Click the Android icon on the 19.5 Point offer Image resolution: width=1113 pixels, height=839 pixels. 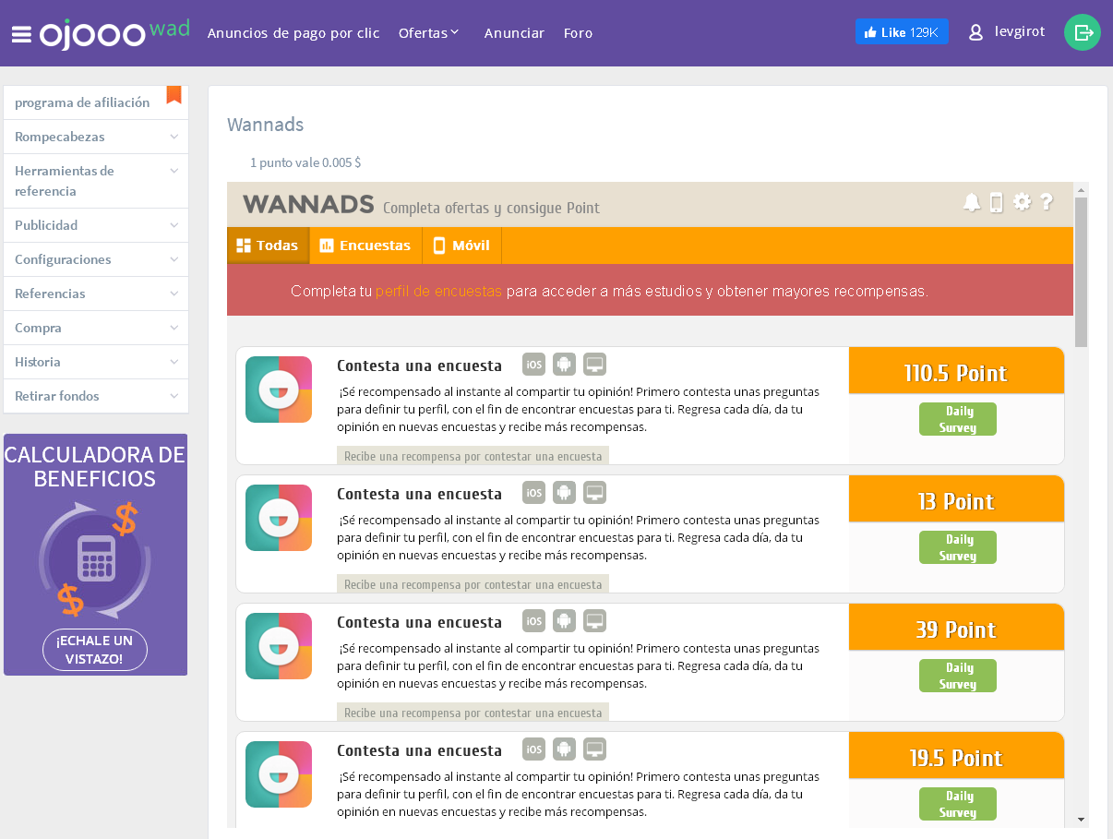pyautogui.click(x=565, y=749)
